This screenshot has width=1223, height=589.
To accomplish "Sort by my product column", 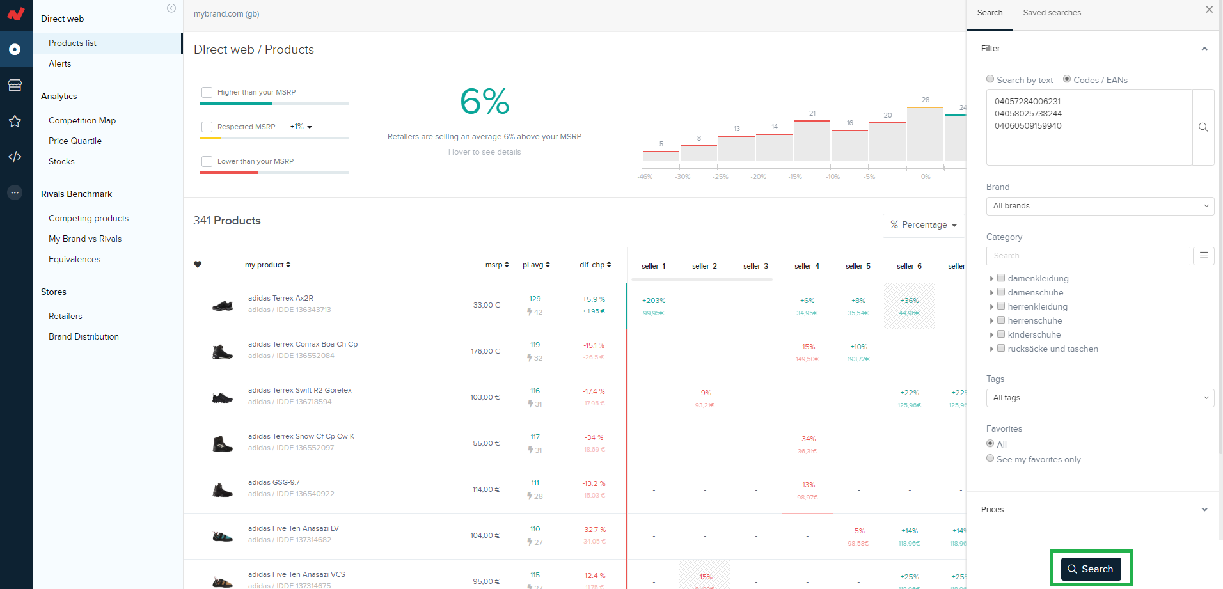I will (x=267, y=265).
